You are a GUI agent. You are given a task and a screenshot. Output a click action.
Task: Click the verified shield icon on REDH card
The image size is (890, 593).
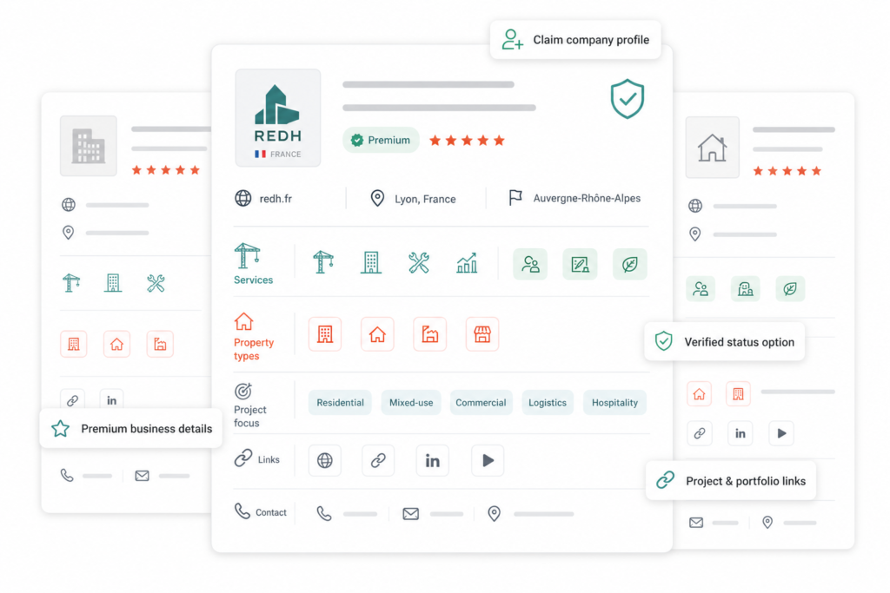pos(628,99)
